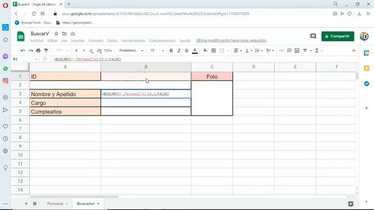The height and width of the screenshot is (210, 374).
Task: Decrease decimal places
Action: 91,51
